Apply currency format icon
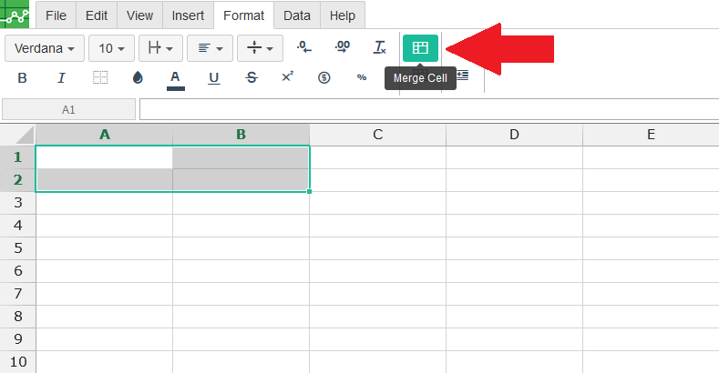This screenshot has width=719, height=373. click(324, 78)
